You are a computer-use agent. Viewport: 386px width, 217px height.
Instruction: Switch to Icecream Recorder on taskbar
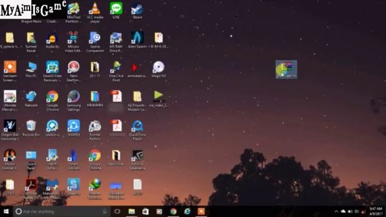[x=201, y=212]
